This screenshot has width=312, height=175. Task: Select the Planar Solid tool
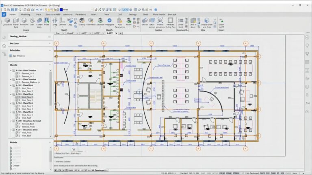(16, 22)
